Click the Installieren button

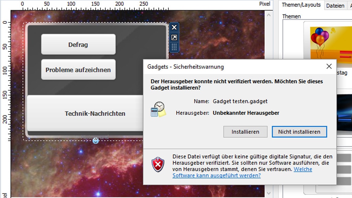(245, 132)
